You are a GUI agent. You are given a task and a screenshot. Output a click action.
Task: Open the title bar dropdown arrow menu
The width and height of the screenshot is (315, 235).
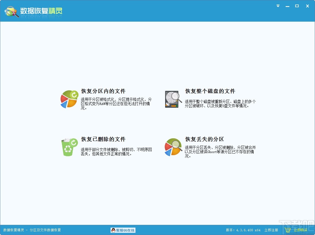click(x=278, y=6)
